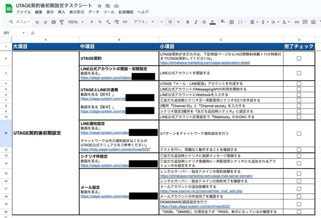The height and width of the screenshot is (218, 321).
Task: Check the box for Webhookを入力する row
Action: click(x=299, y=95)
